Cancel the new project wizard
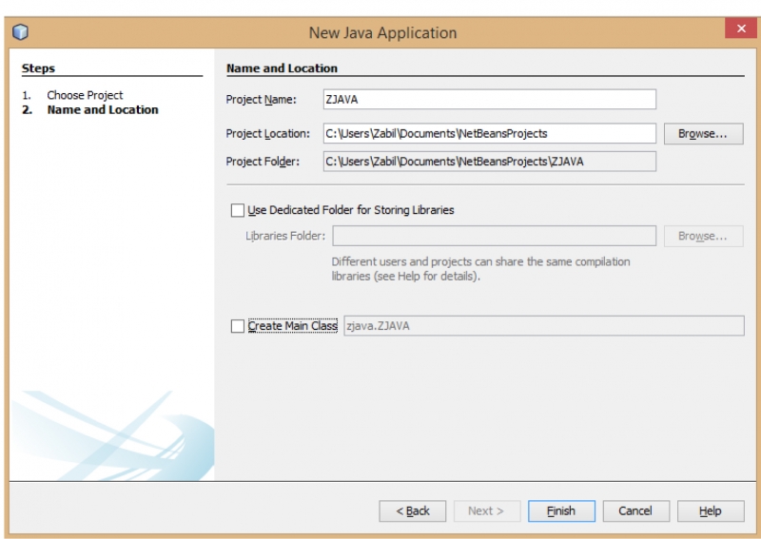 [x=634, y=510]
